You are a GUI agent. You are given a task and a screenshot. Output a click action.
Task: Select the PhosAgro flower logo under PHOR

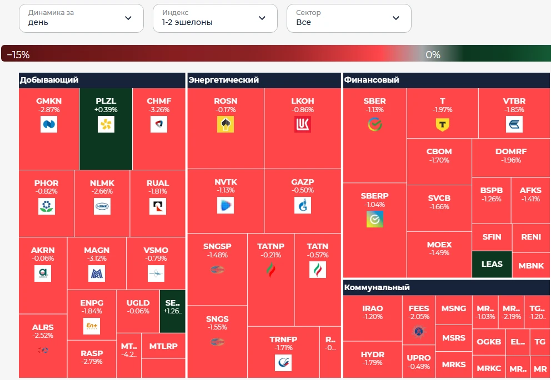(x=47, y=206)
